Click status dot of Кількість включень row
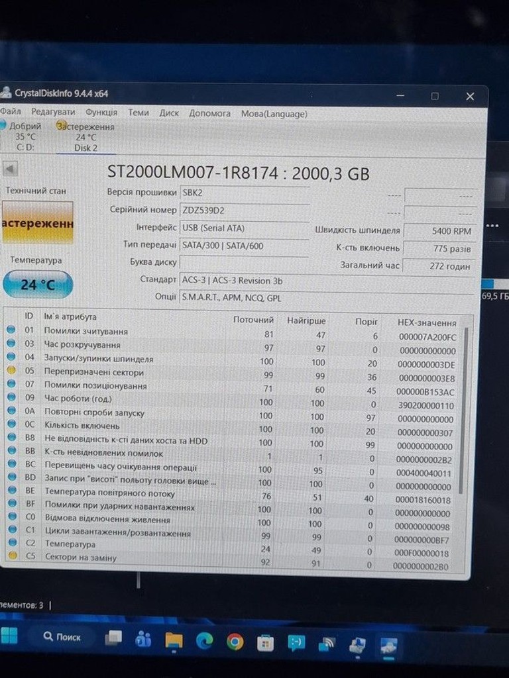This screenshot has height=678, width=509. [x=12, y=424]
